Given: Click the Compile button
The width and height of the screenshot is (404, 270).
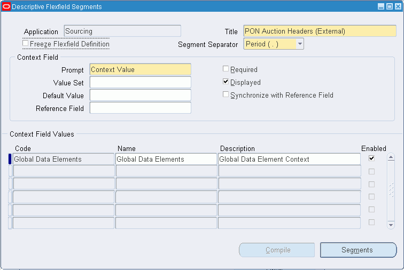Looking at the screenshot, I should [277, 250].
